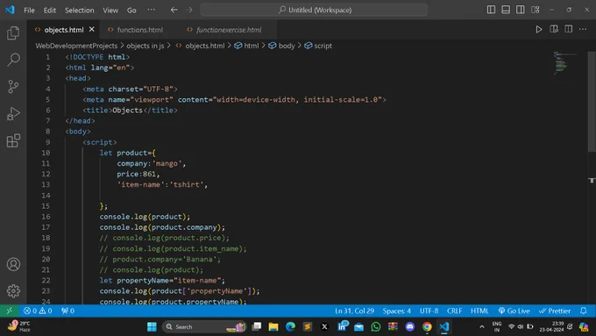
Task: Click the VS Code logo icon
Action: click(x=10, y=10)
